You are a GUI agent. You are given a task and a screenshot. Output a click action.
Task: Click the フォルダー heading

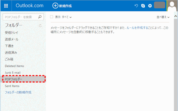tap(14, 25)
